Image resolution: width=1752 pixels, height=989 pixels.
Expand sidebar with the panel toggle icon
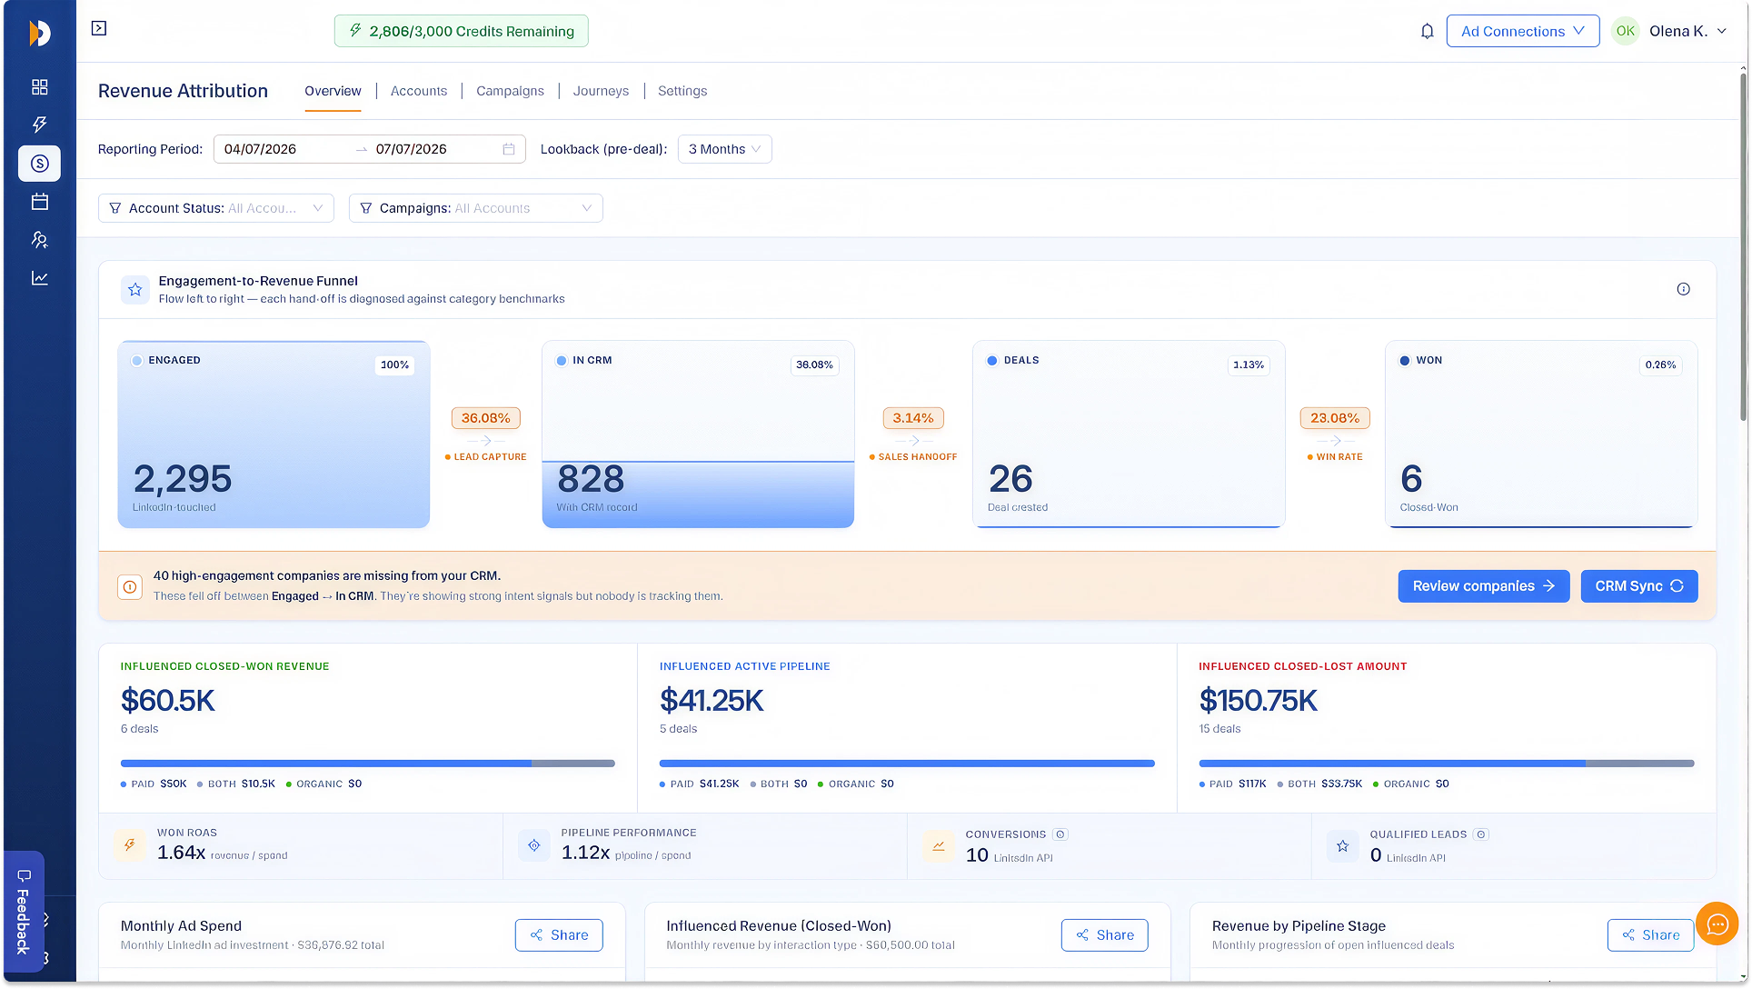pos(99,28)
